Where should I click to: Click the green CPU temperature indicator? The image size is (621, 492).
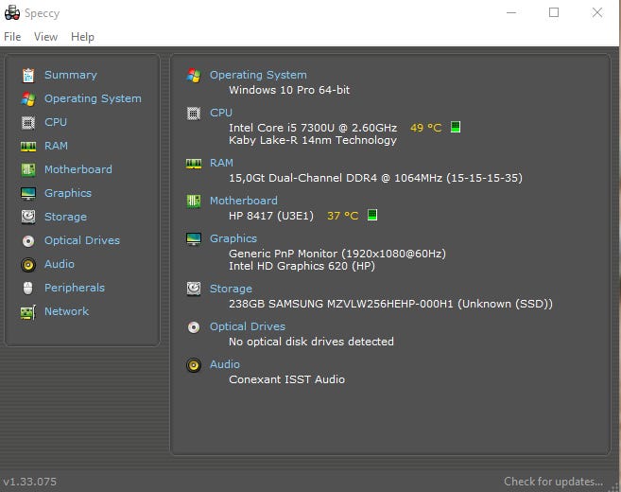pos(456,127)
